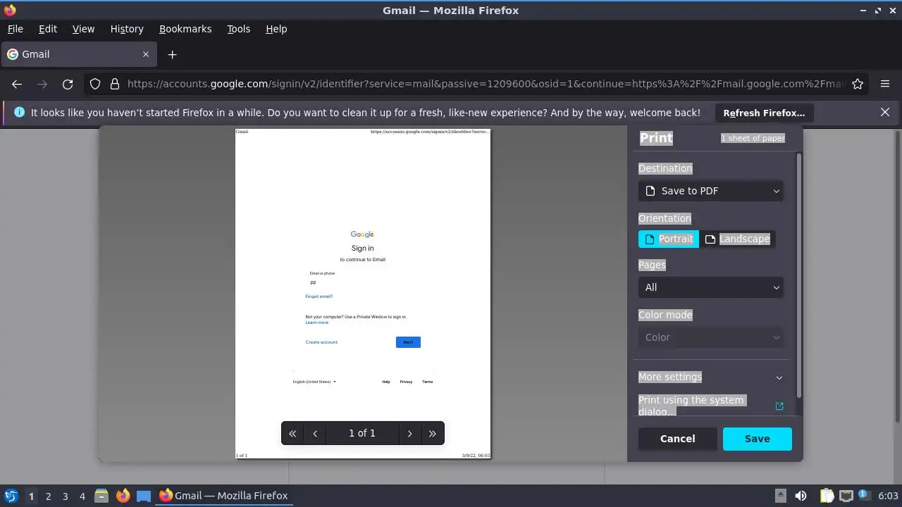This screenshot has height=507, width=902.
Task: Launch Firefox from the taskbar quick launch
Action: click(123, 496)
